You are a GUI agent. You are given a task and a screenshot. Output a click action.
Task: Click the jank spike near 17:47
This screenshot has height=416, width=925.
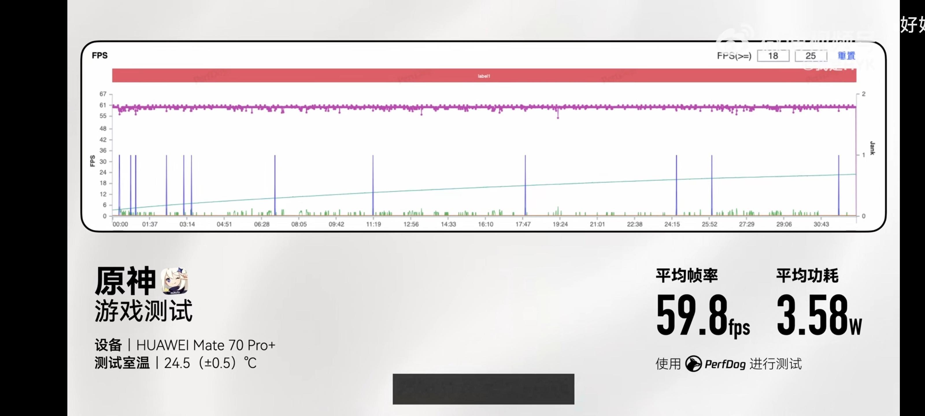coord(525,185)
